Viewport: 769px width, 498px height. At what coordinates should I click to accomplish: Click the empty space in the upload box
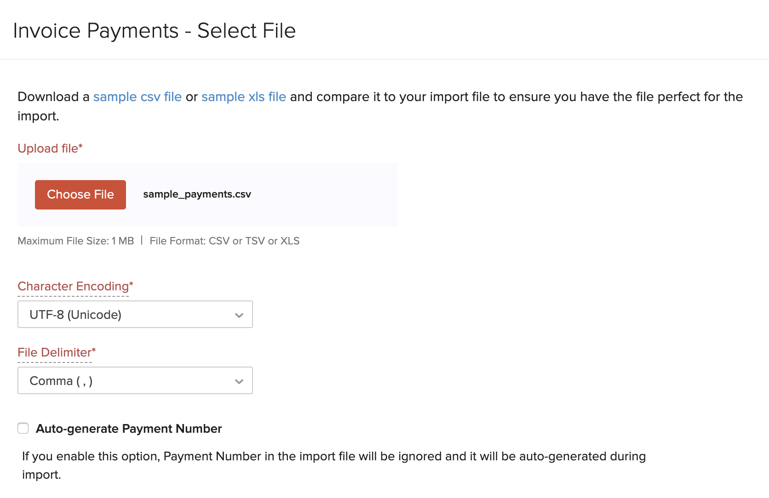pyautogui.click(x=327, y=194)
